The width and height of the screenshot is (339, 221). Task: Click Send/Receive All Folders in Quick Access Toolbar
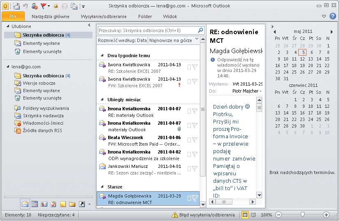tap(16, 6)
